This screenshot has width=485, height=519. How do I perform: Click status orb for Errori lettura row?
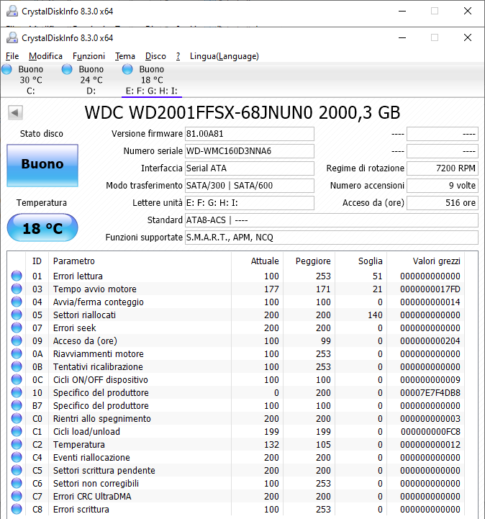[x=17, y=276]
